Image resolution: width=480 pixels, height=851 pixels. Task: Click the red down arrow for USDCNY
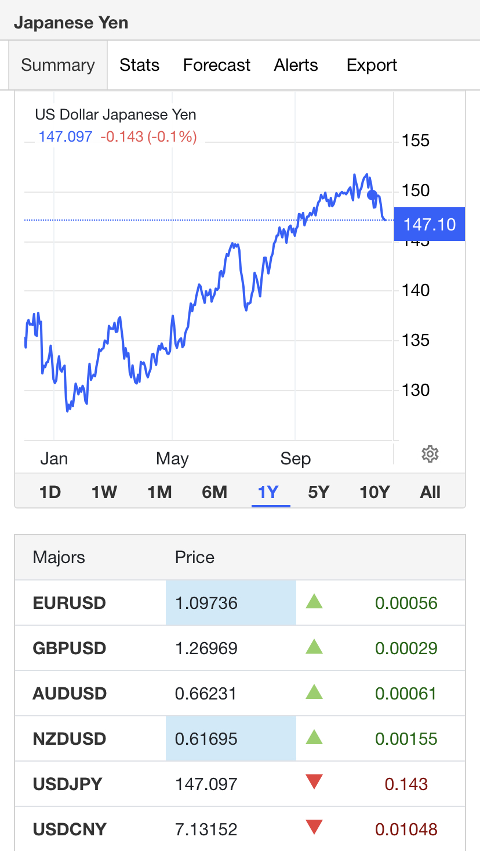point(314,828)
